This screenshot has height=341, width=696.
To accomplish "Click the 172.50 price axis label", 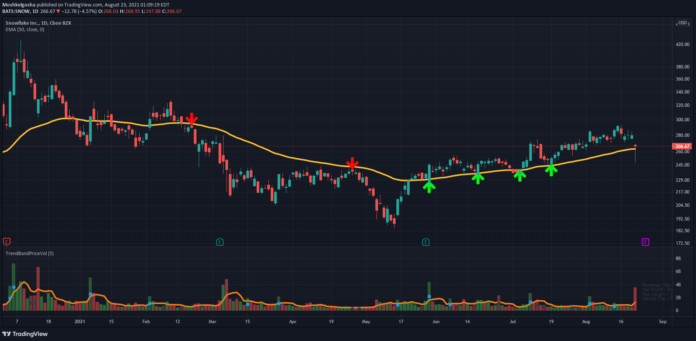I will (683, 243).
